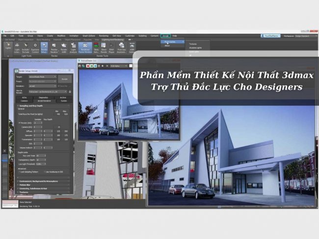This screenshot has width=319, height=239.
Task: Toggle the Save File checkbox in Render Setup
Action: 58,86
